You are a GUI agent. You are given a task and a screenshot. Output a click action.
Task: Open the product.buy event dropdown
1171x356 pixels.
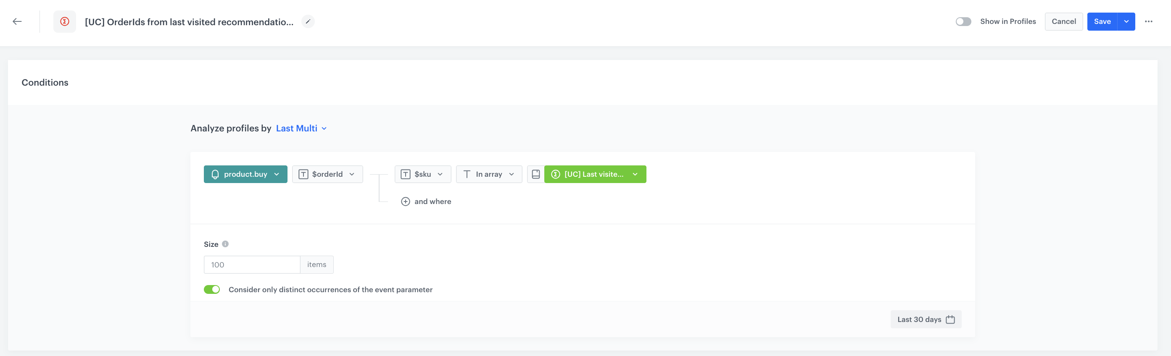pos(245,174)
